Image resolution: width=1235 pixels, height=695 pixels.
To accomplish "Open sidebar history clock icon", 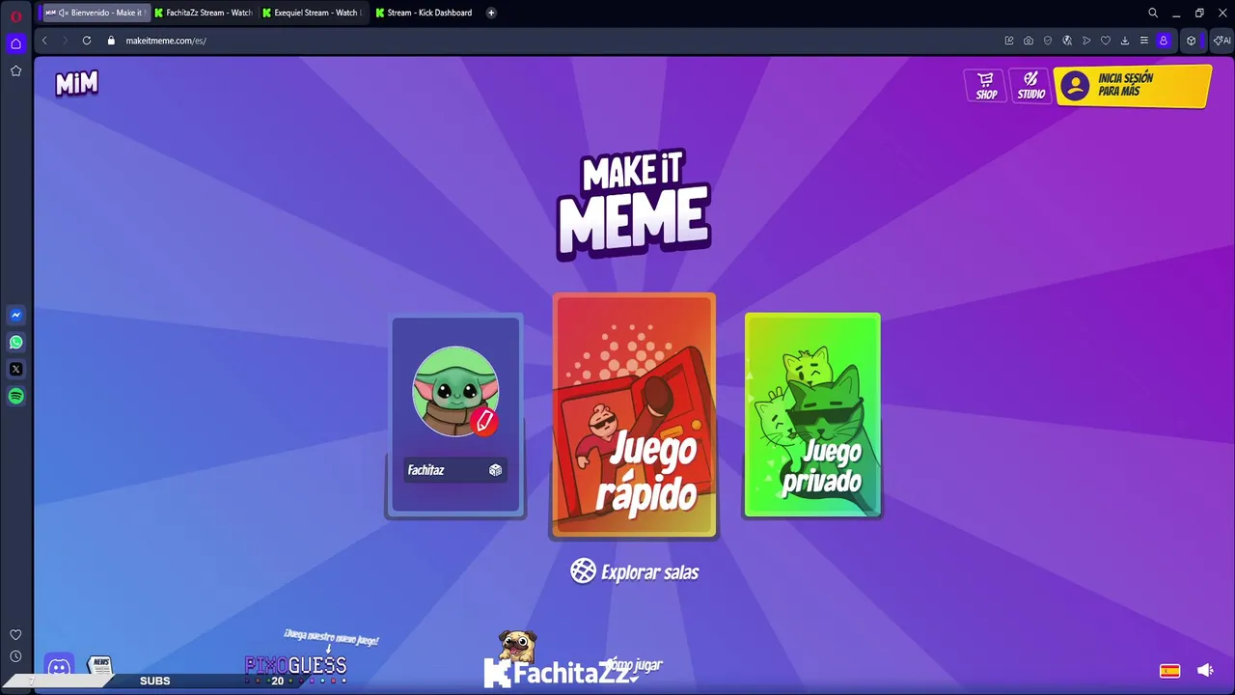I will pyautogui.click(x=15, y=656).
